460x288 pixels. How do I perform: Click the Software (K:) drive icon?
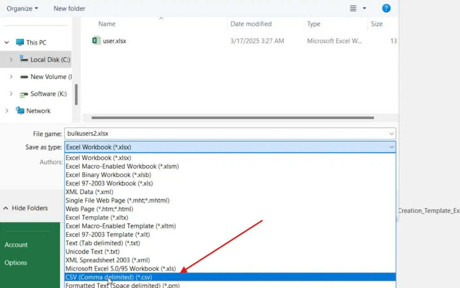click(24, 94)
